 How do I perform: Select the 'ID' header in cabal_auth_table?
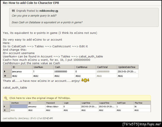click(36, 103)
